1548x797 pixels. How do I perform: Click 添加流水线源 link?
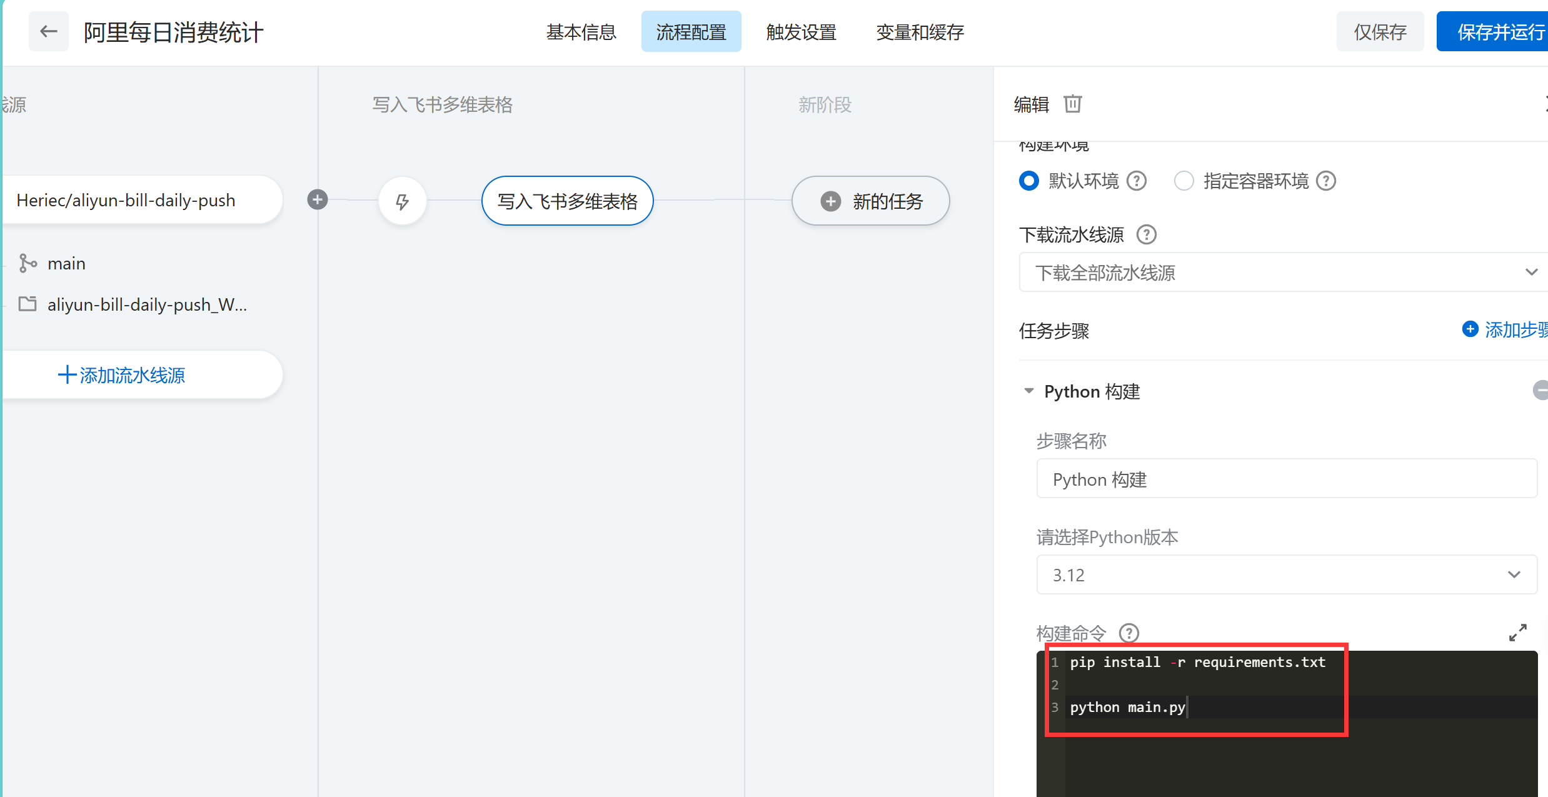(122, 375)
